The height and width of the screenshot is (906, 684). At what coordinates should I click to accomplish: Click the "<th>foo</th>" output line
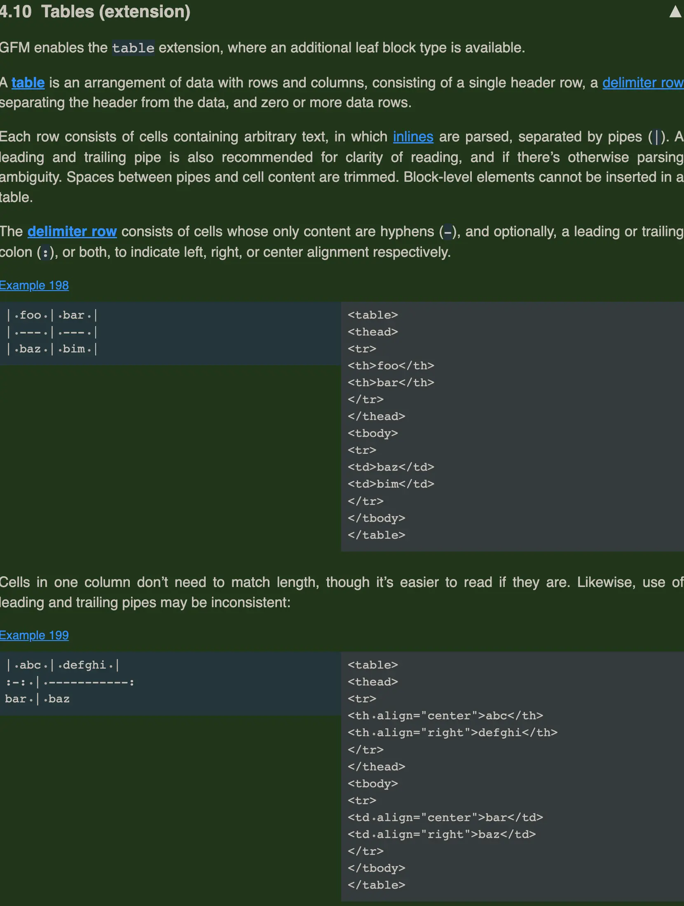[x=391, y=366]
